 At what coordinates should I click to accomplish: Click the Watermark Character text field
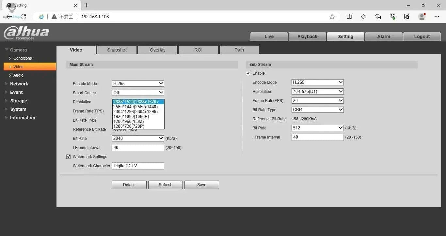[x=138, y=166]
